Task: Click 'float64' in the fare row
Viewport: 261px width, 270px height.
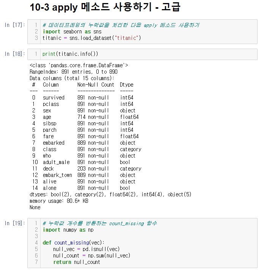Action: (x=129, y=136)
